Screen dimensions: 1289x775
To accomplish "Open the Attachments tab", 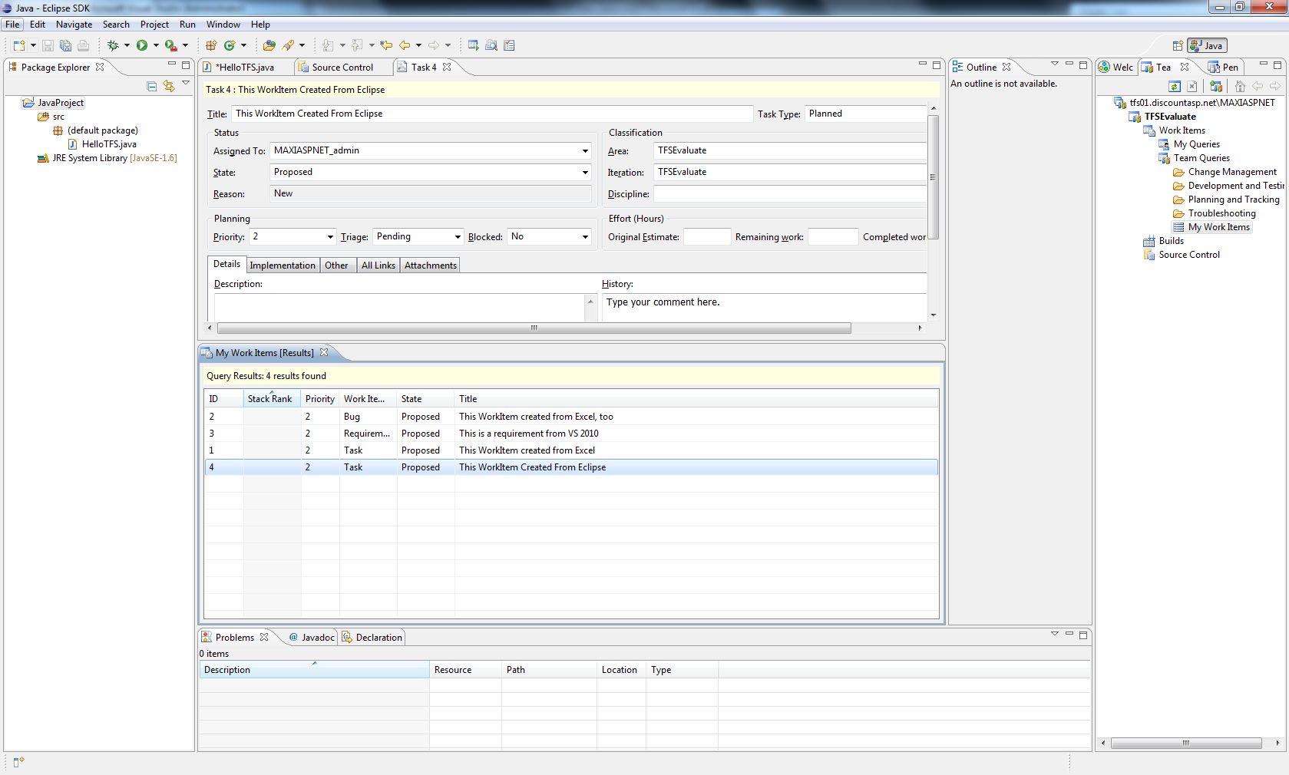I will click(x=431, y=265).
